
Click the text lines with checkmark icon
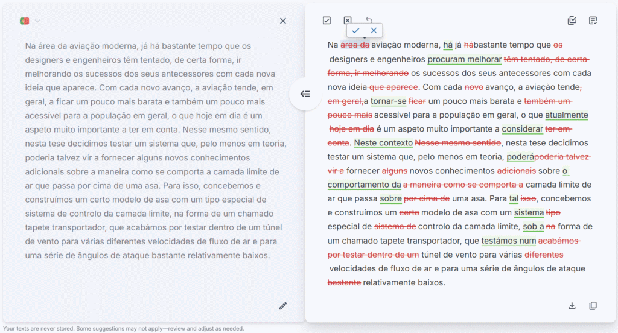pos(593,21)
